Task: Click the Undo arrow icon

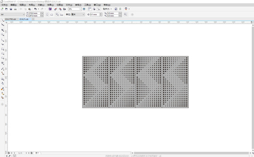Action: [x=35, y=9]
